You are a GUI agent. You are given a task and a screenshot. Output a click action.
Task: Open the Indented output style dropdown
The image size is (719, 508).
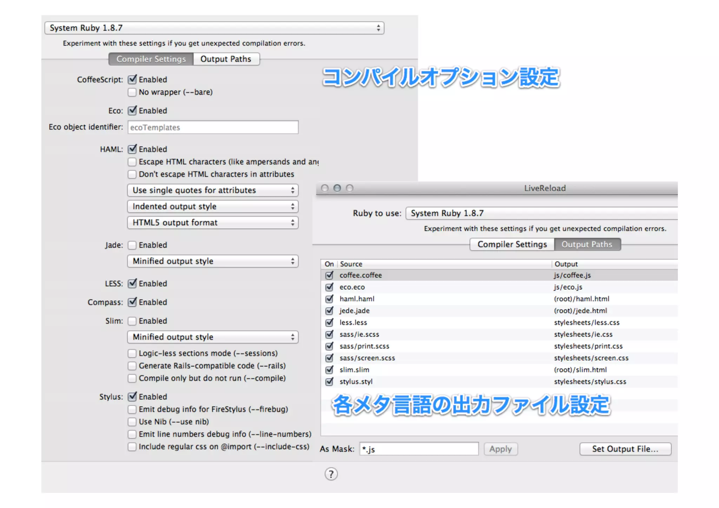(213, 206)
